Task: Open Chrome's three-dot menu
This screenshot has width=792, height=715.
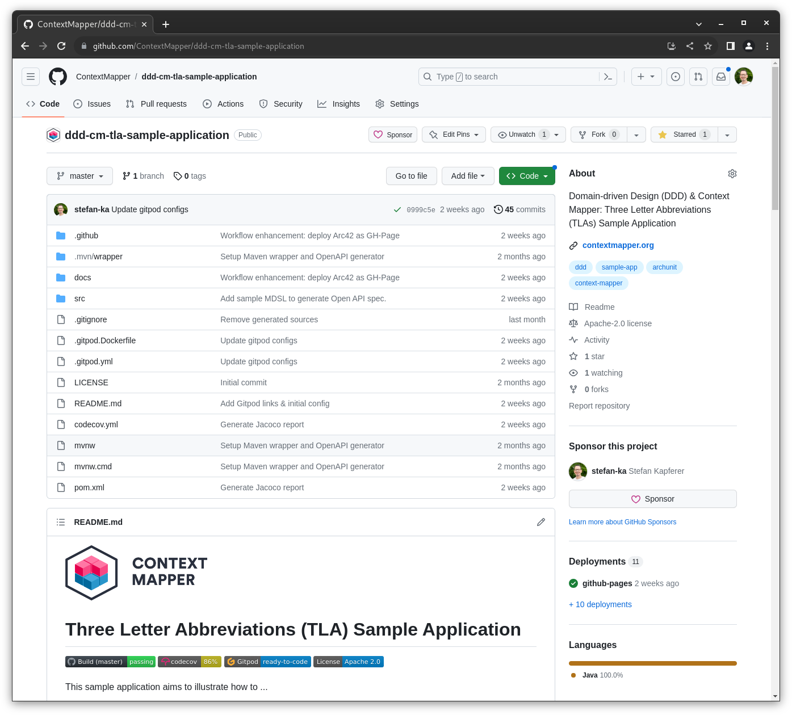Action: click(767, 46)
